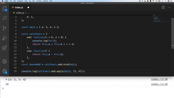The image size is (174, 98).
Task: Click index.js in the breadcrumb path
Action: coord(20,13)
